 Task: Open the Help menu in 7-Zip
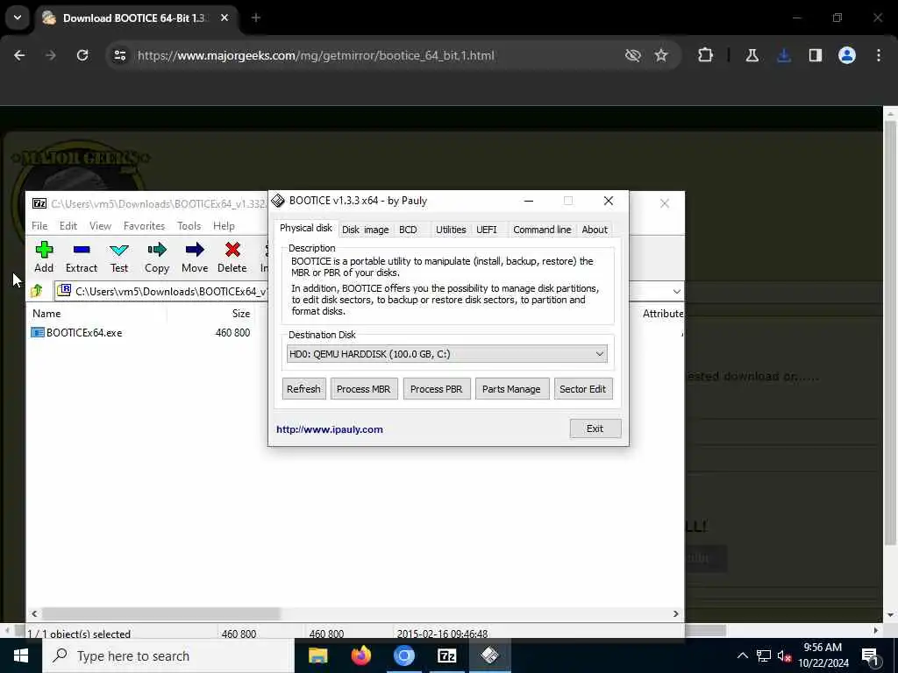click(x=224, y=226)
